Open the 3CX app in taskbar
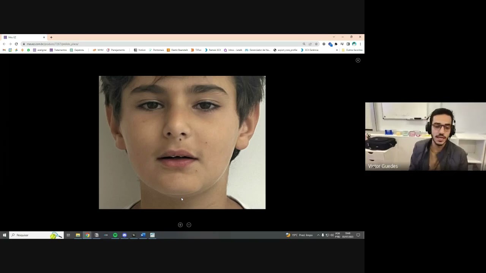 coord(106,235)
